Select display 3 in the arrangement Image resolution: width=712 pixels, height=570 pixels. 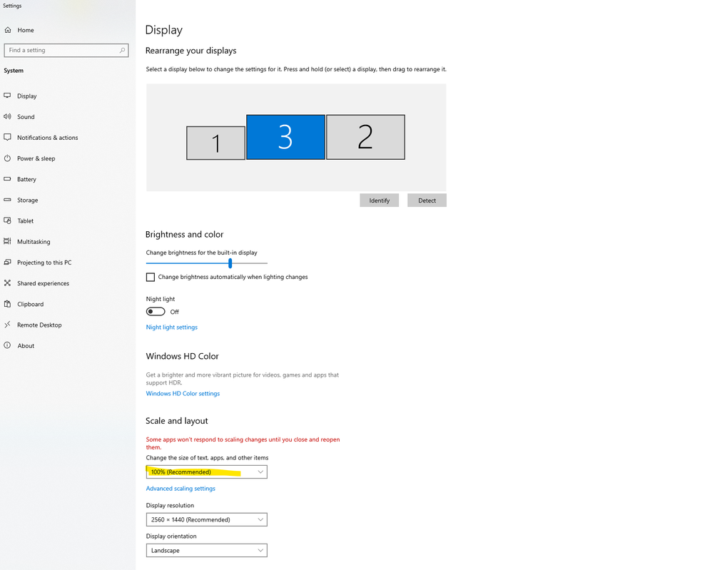[x=285, y=137]
